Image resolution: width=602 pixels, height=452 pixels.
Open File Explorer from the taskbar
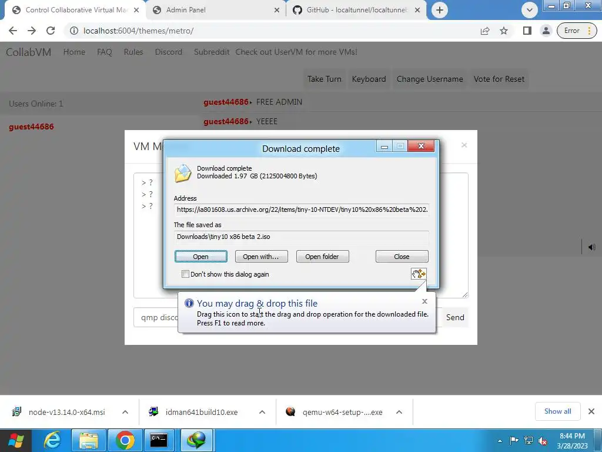point(88,440)
